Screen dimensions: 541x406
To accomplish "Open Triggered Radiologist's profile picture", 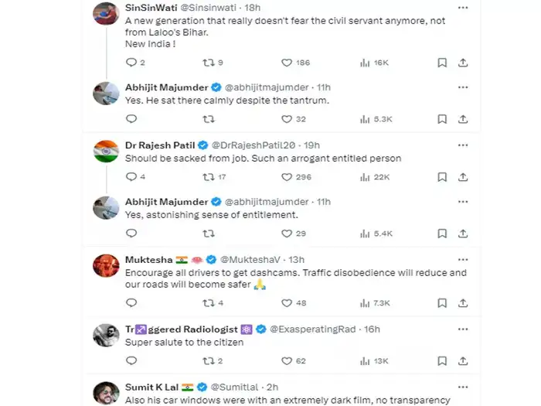I will pos(105,336).
